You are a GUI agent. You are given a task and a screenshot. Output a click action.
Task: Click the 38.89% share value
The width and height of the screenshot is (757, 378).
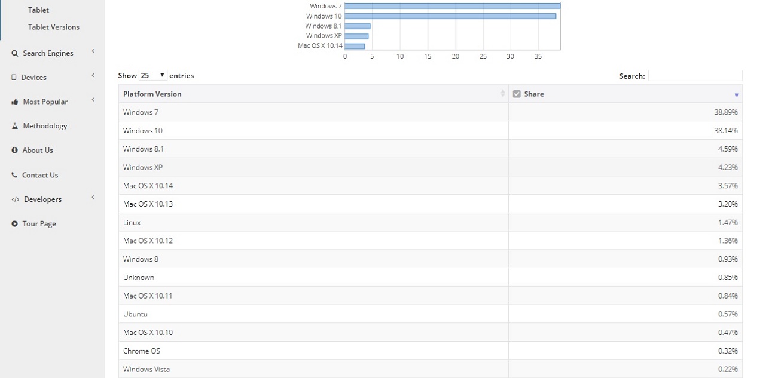tap(725, 112)
